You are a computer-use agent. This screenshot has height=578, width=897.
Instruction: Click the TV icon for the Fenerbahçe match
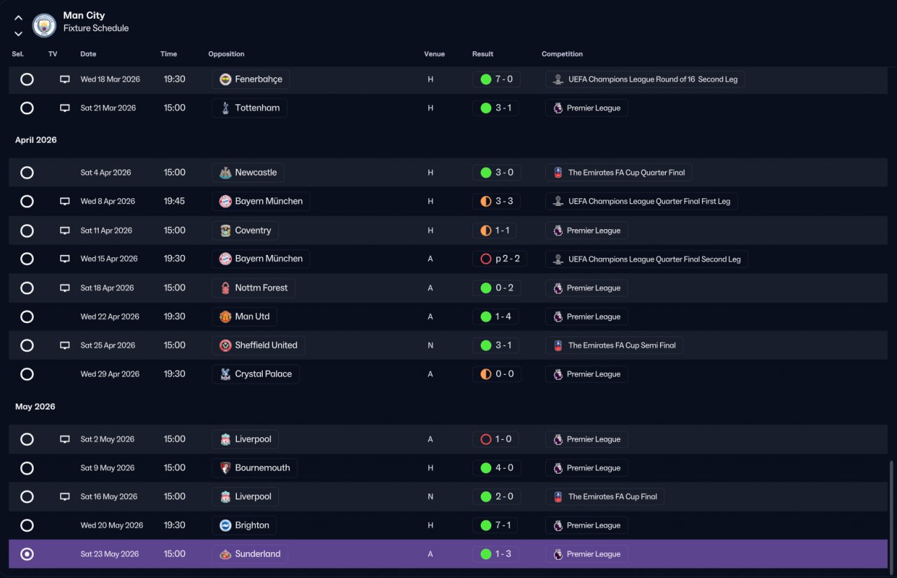click(64, 79)
